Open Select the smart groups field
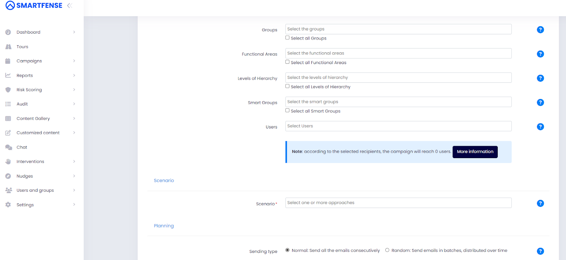The image size is (566, 260). pyautogui.click(x=398, y=102)
